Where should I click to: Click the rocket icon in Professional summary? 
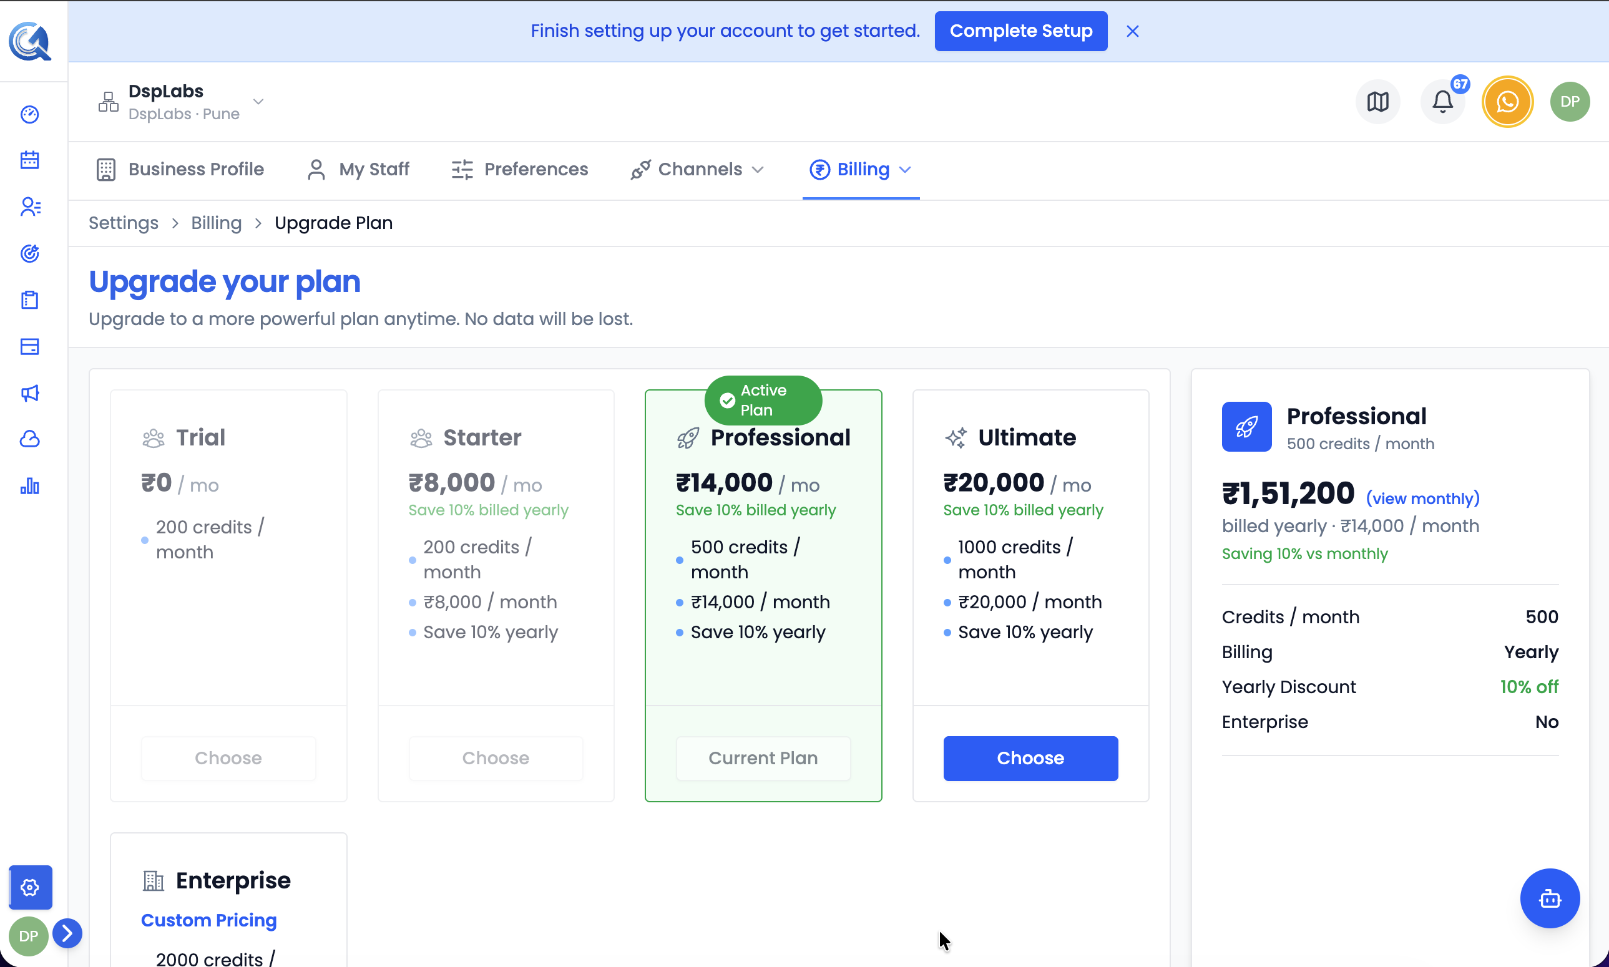[1246, 427]
